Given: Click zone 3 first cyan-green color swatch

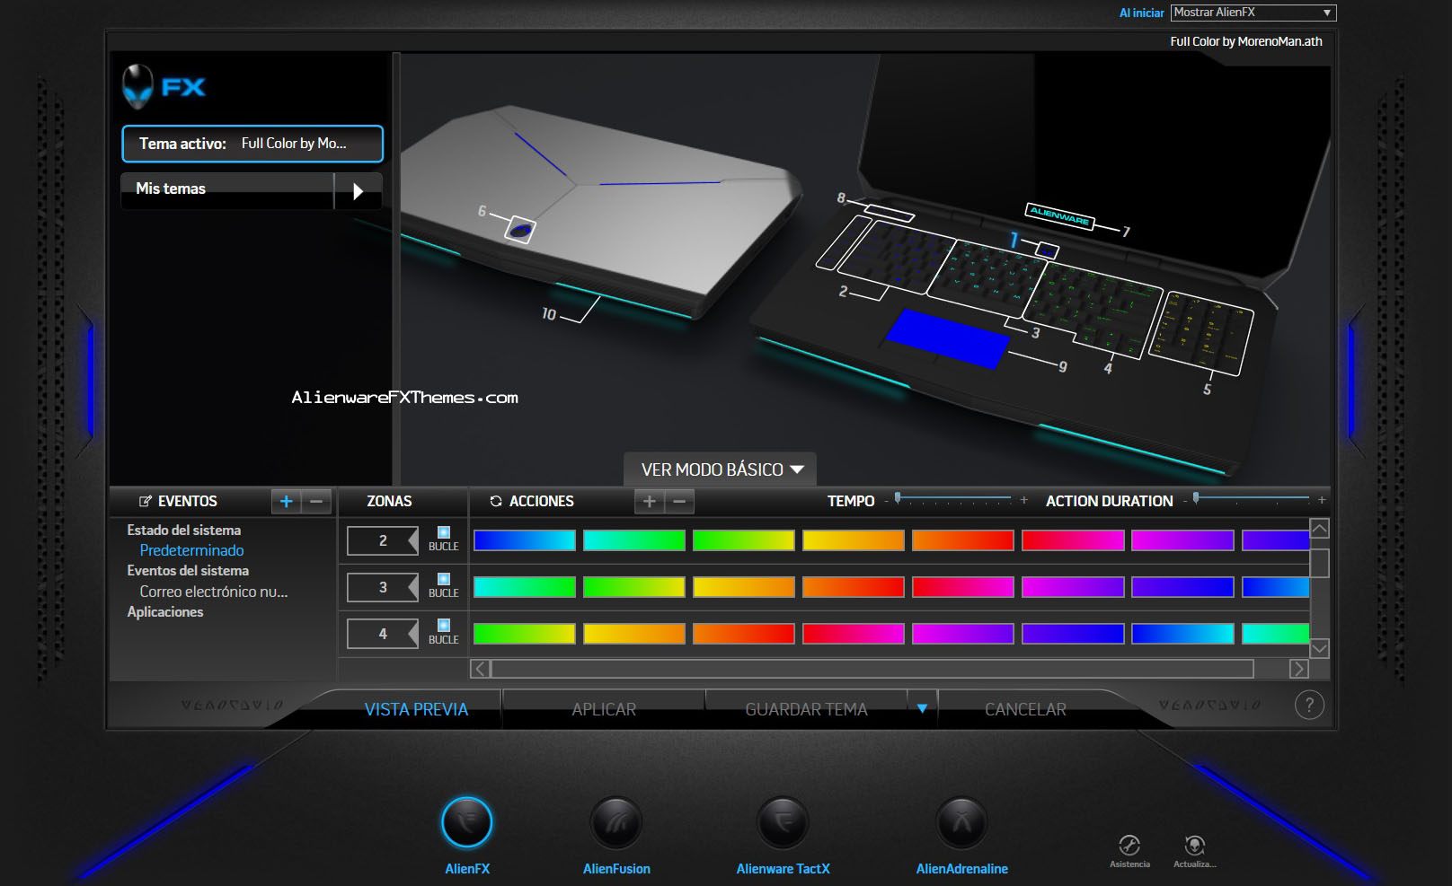Looking at the screenshot, I should pyautogui.click(x=525, y=587).
